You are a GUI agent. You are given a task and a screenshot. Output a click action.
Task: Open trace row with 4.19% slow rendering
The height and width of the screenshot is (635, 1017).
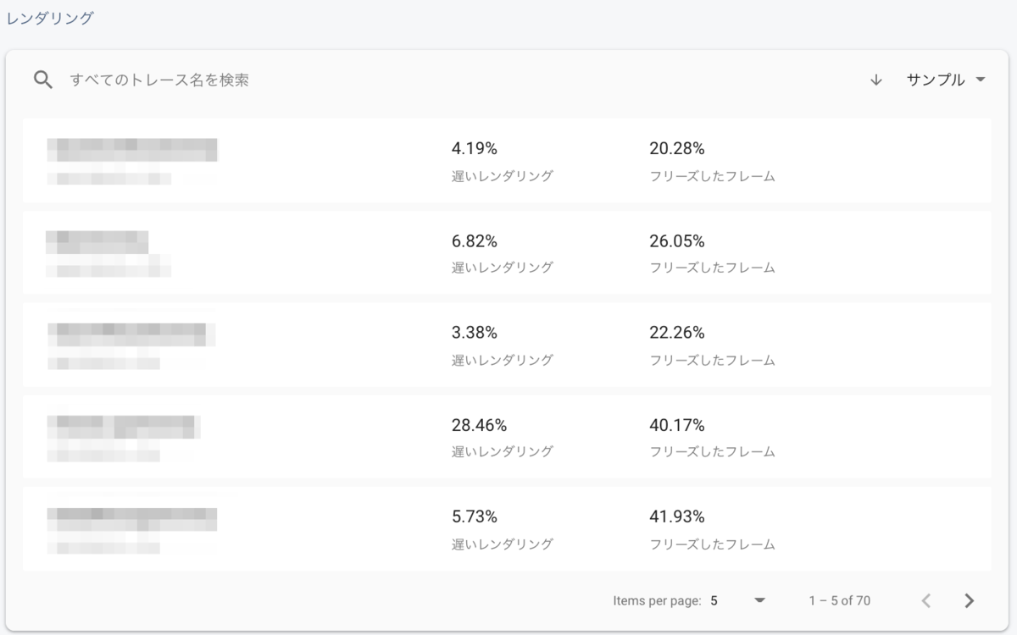click(506, 160)
